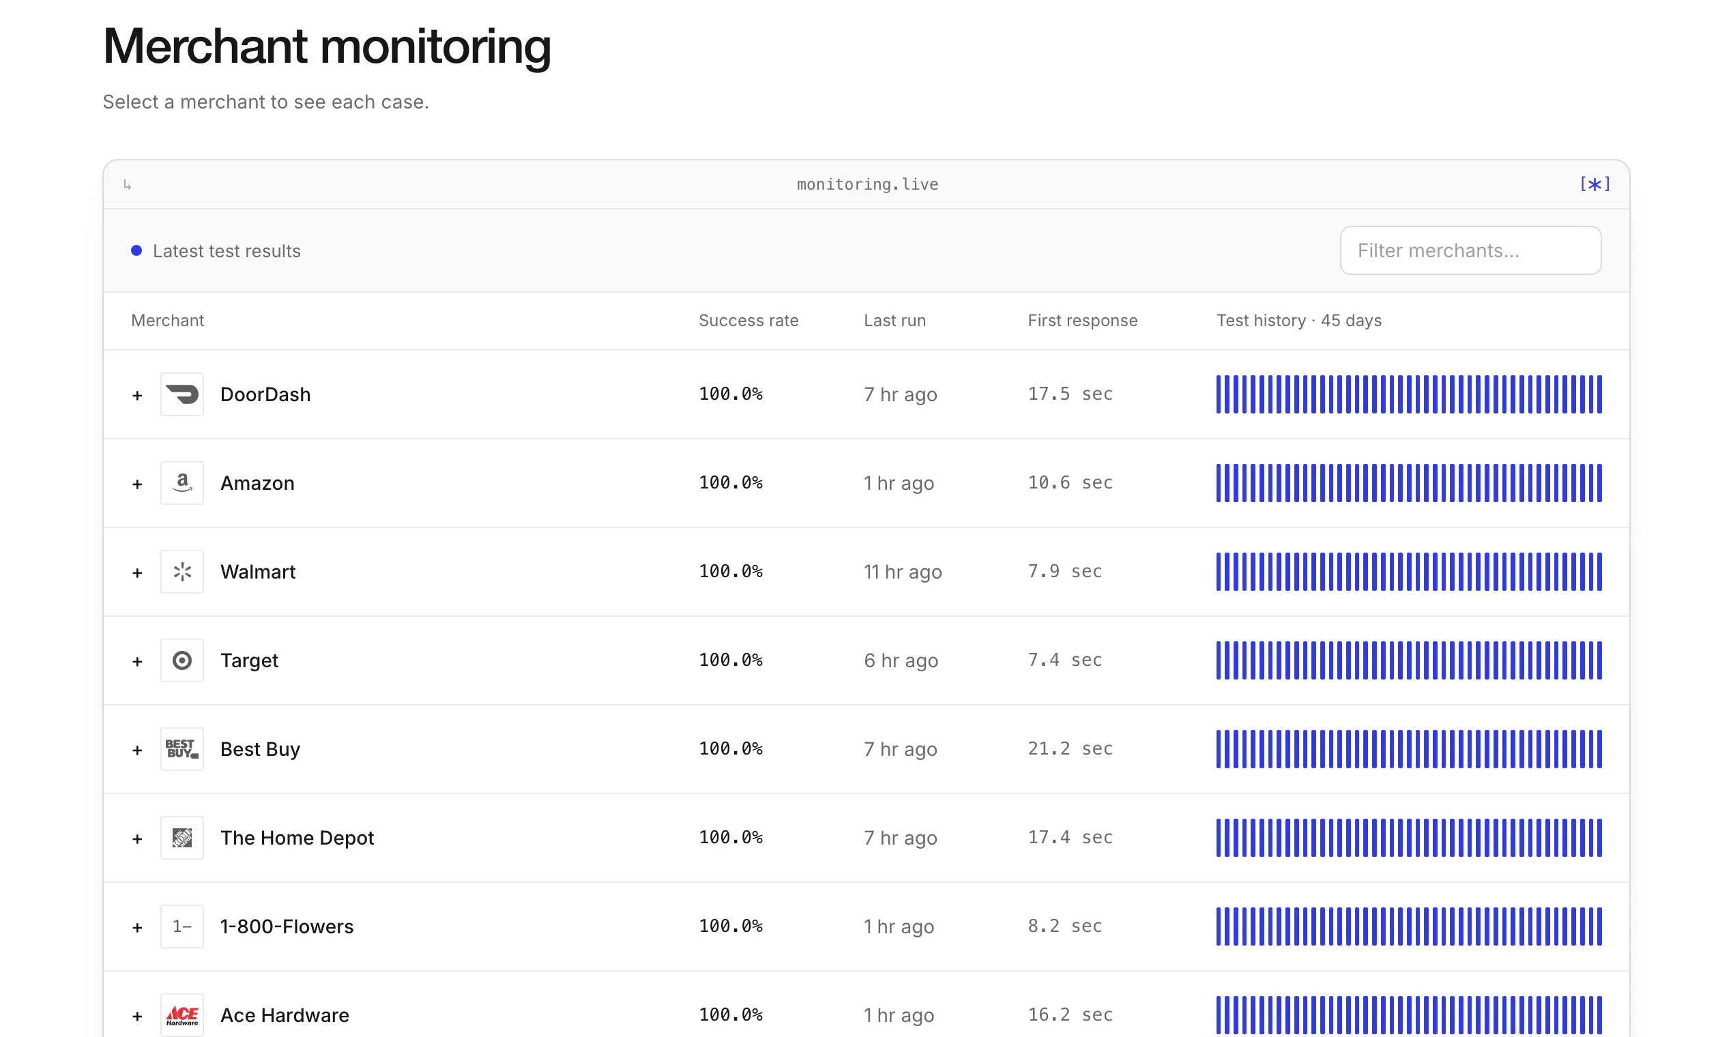Click The Home Depot logo icon
The height and width of the screenshot is (1037, 1733).
coord(181,838)
